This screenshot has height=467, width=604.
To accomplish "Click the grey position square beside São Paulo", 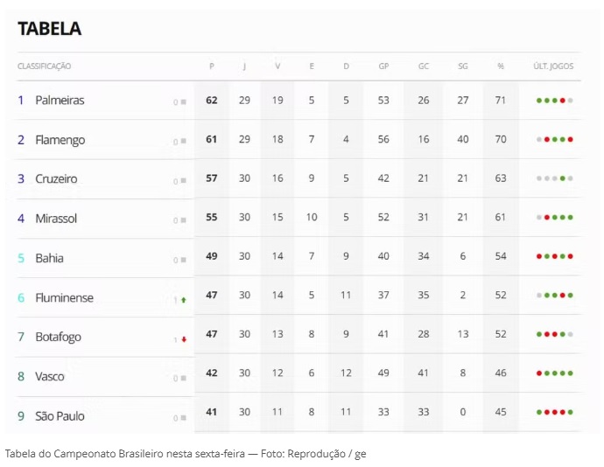I will click(x=183, y=418).
